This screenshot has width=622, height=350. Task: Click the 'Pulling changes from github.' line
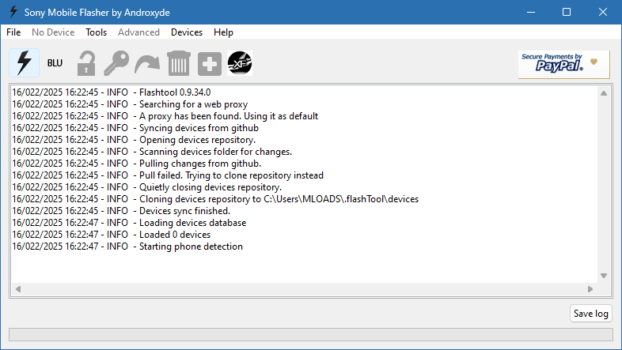pos(136,164)
